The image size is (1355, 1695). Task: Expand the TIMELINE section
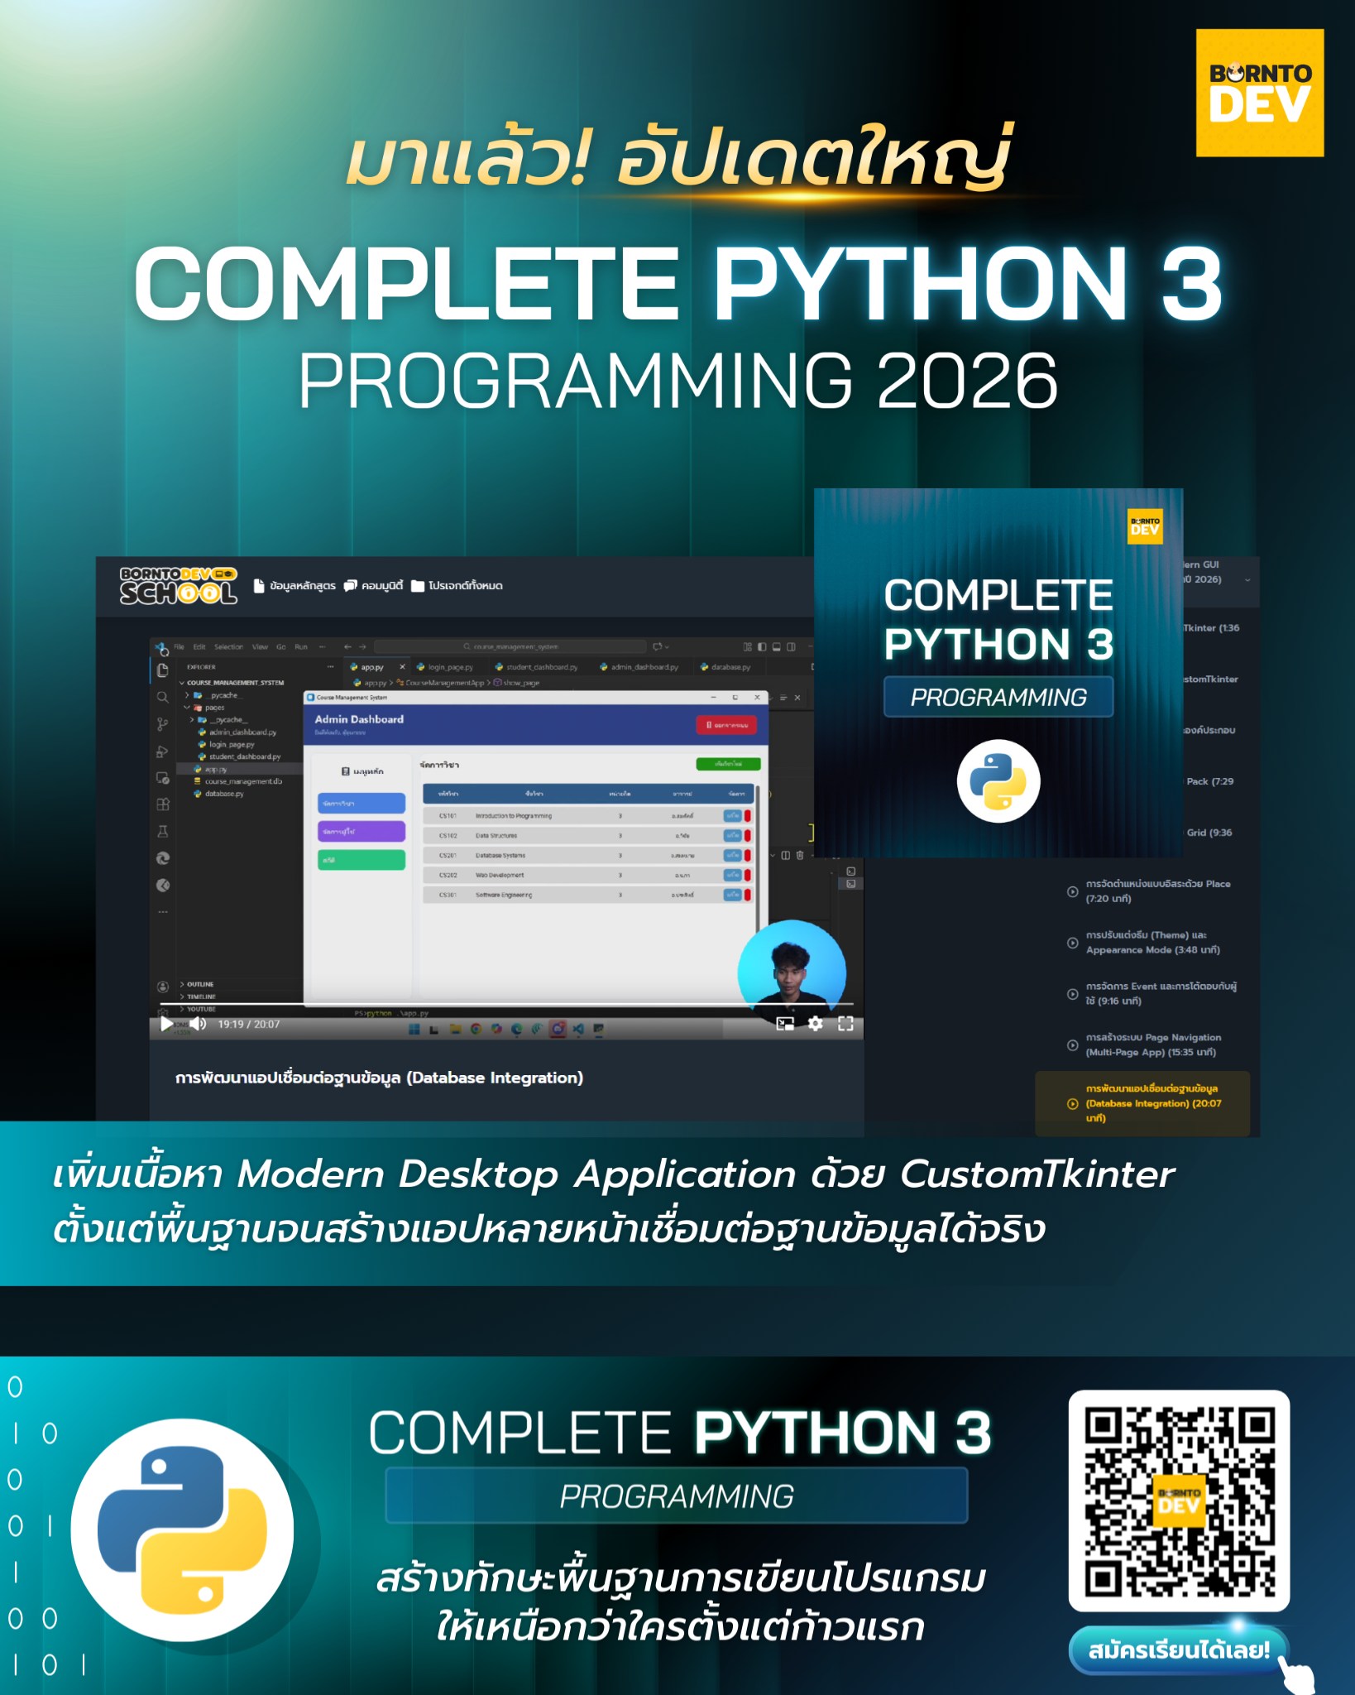coord(198,996)
